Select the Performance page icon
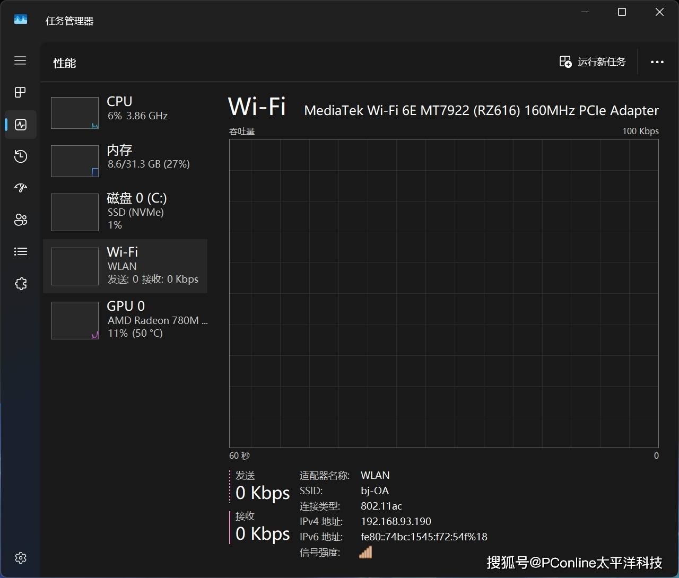Screen dimensions: 679x578 pos(21,125)
